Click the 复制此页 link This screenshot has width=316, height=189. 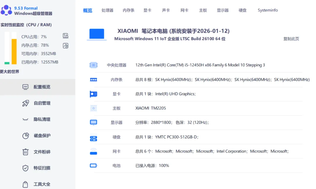click(291, 39)
